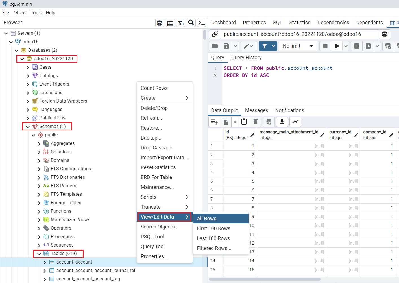Collapse the Servers (1) tree node
This screenshot has width=399, height=283.
pyautogui.click(x=6, y=33)
